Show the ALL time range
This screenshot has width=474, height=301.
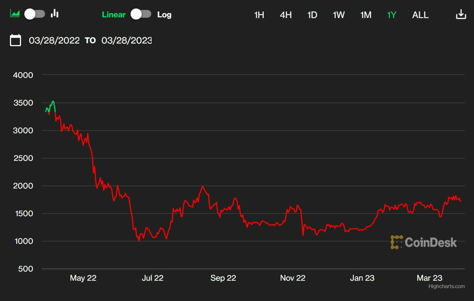[421, 15]
